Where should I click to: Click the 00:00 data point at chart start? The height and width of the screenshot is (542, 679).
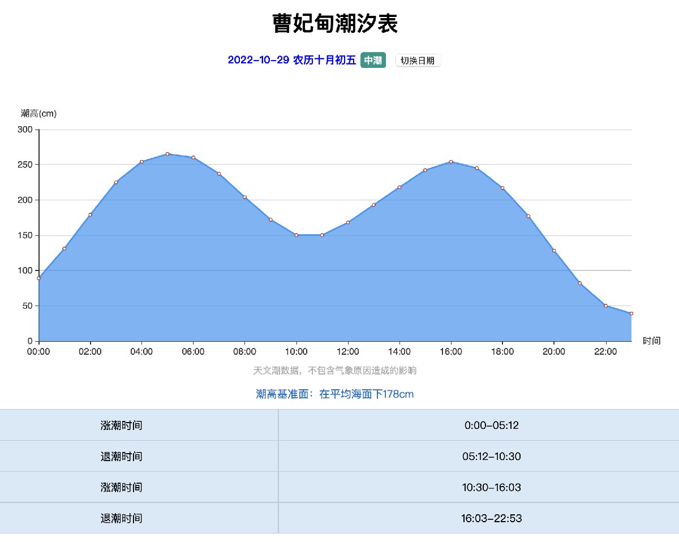[x=38, y=278]
